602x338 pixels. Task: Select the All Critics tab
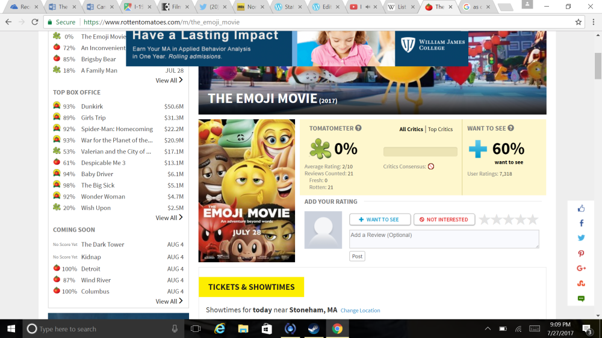tap(411, 129)
